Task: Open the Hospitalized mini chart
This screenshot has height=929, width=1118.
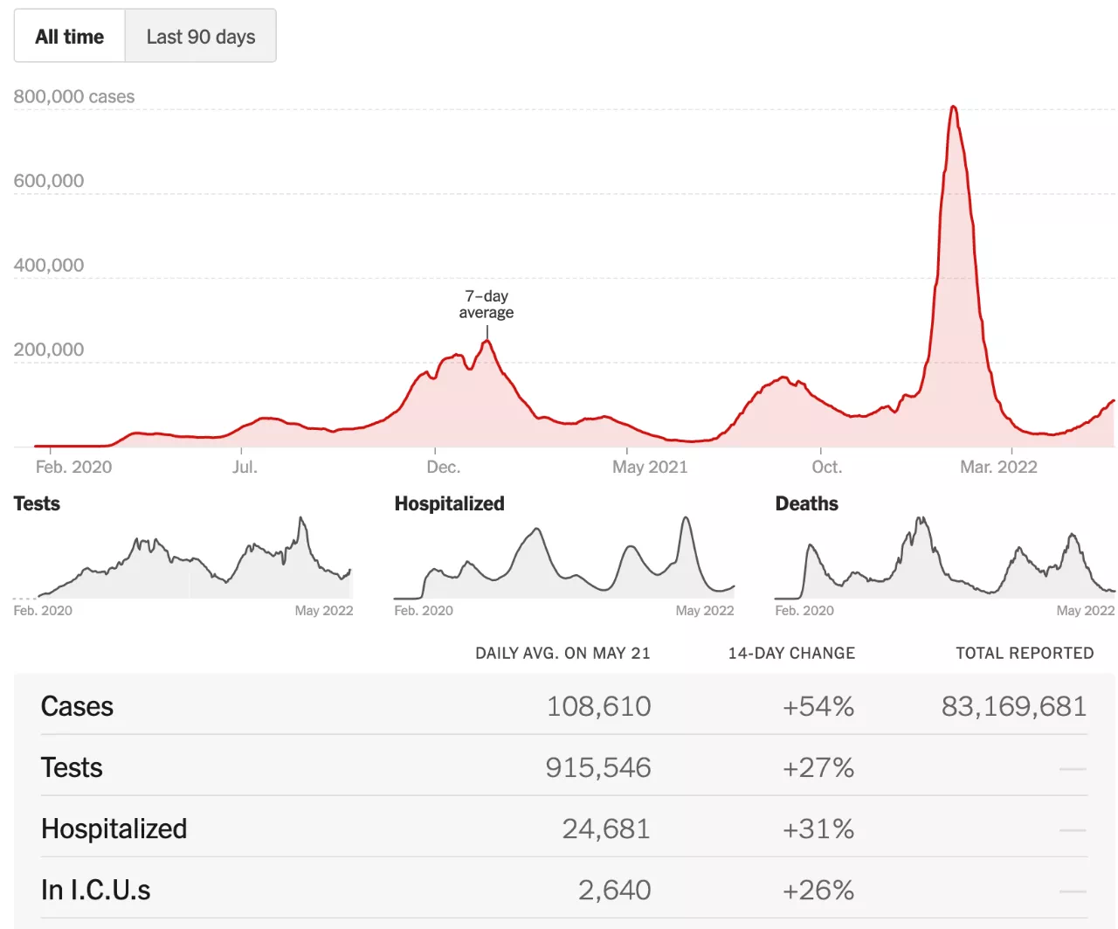Action: [x=564, y=558]
